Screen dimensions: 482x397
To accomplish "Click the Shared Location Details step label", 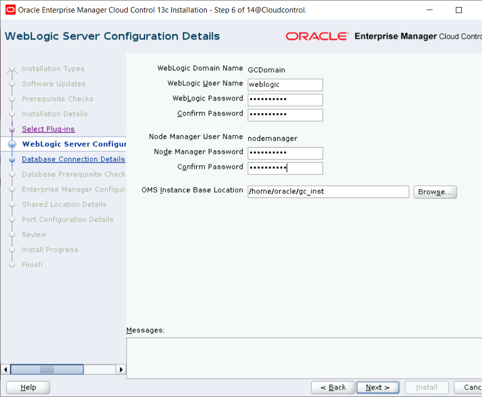I will [64, 204].
